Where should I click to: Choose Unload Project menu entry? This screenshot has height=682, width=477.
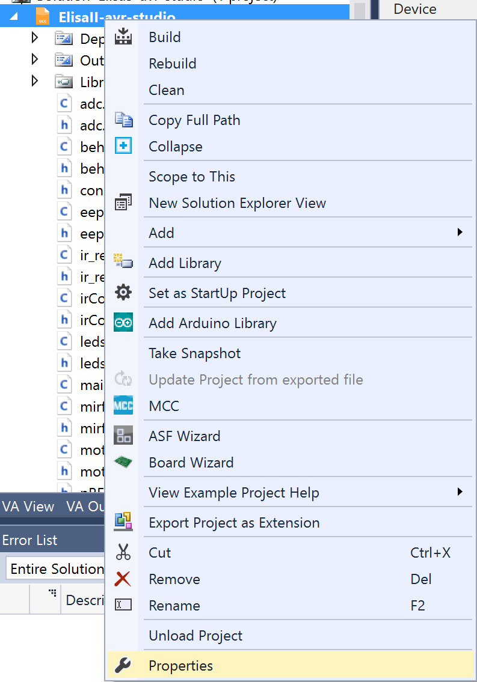click(195, 636)
